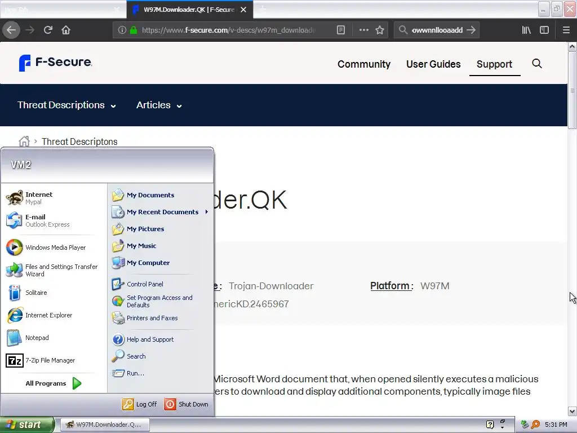The height and width of the screenshot is (433, 577).
Task: Click the F-Secure site search magnifier
Action: pyautogui.click(x=537, y=64)
